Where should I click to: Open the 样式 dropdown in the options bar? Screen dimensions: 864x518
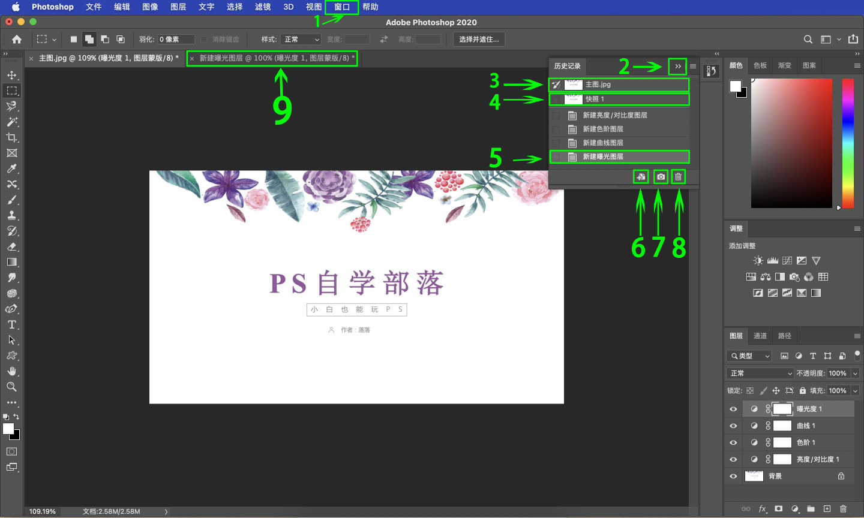point(300,39)
